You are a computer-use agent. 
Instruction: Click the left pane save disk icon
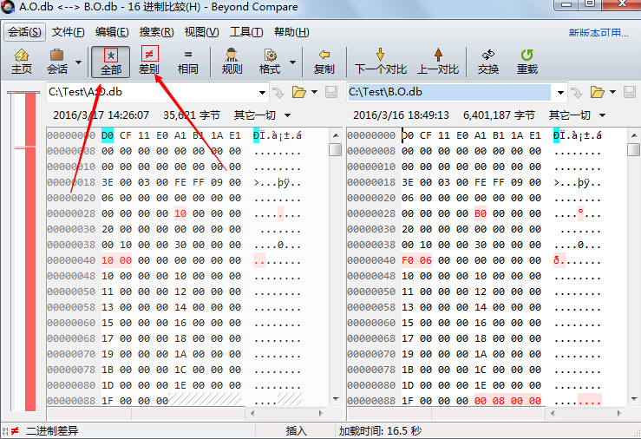click(x=331, y=92)
